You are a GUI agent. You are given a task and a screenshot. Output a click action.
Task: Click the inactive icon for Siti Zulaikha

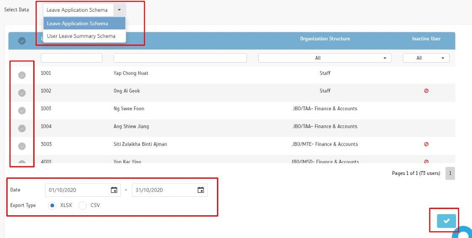click(x=426, y=144)
